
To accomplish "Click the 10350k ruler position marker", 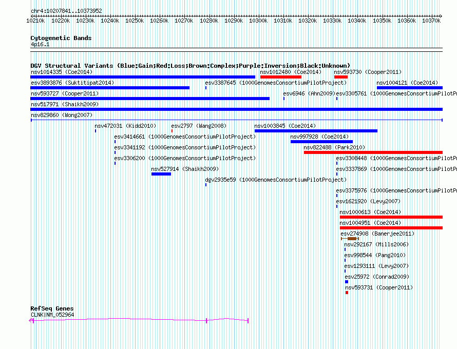I will [x=382, y=21].
